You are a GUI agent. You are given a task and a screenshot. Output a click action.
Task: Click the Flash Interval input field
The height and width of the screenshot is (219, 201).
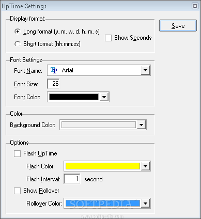click(72, 179)
